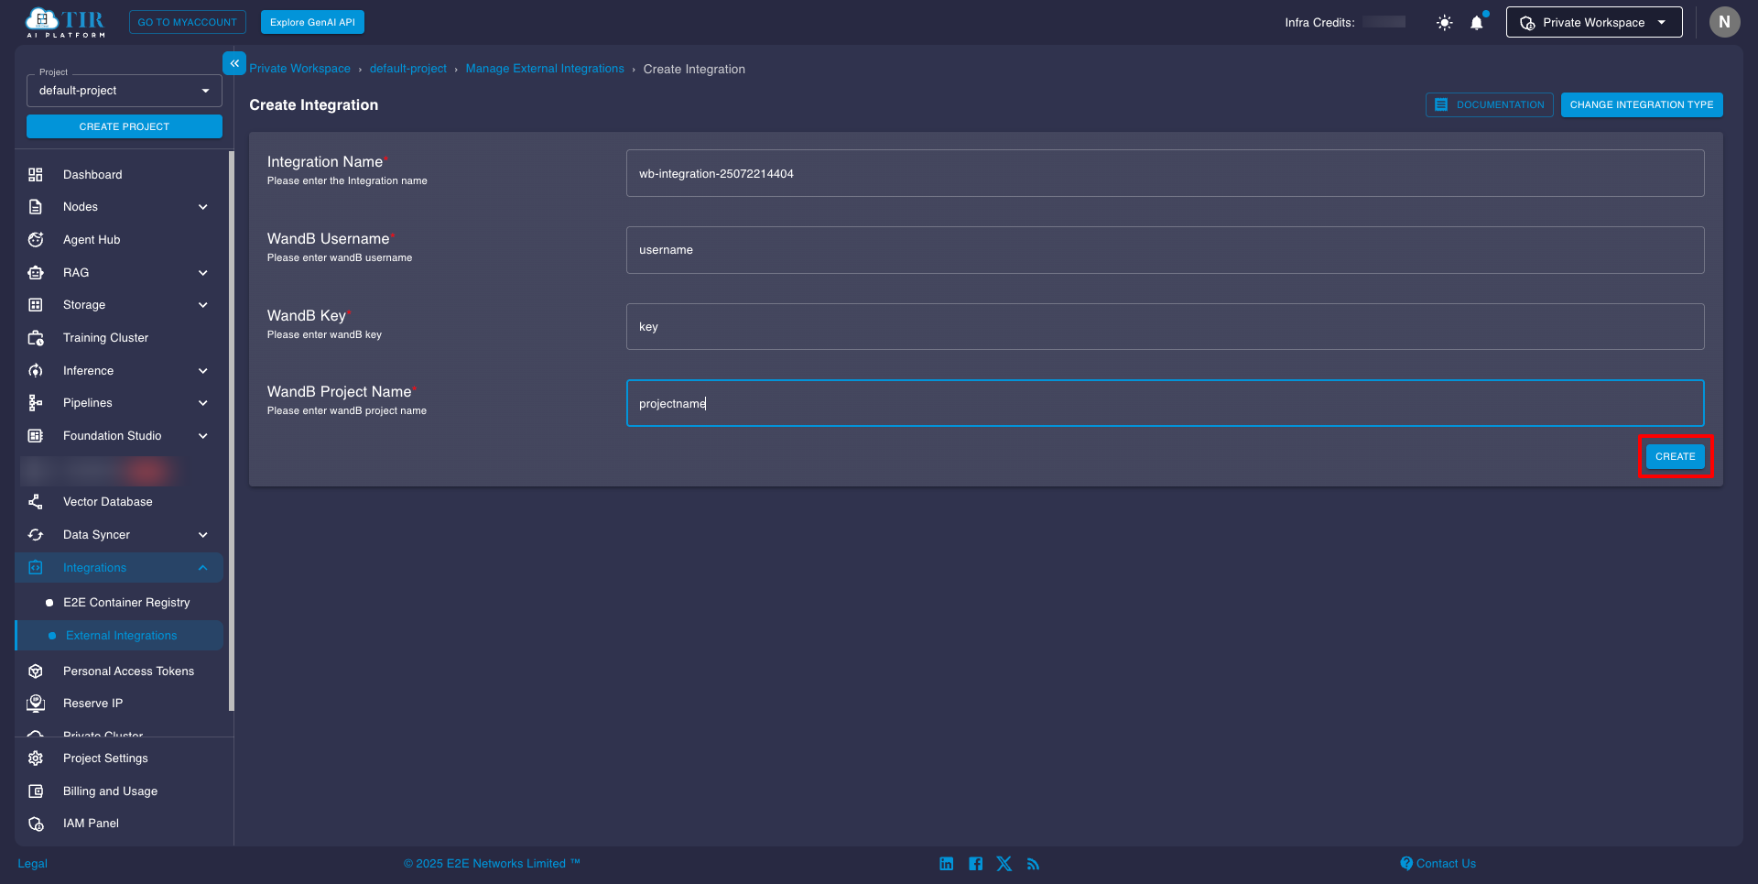Screen dimensions: 1758x884
Task: Open the Dashboard sidebar item
Action: pyautogui.click(x=92, y=175)
